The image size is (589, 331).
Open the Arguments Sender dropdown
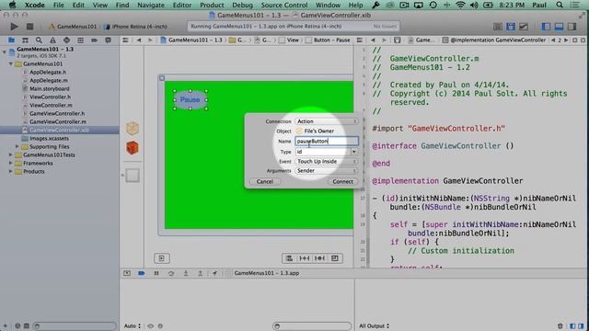tap(326, 171)
